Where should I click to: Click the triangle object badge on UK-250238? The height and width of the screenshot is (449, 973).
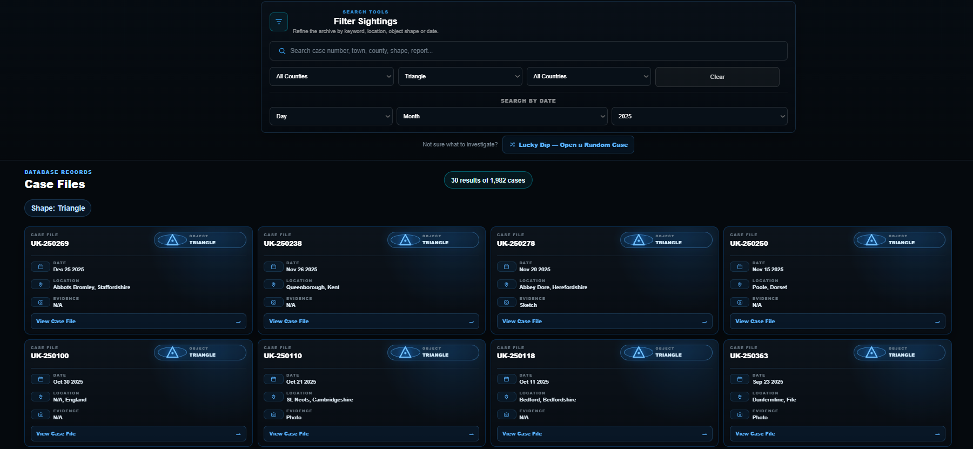433,240
